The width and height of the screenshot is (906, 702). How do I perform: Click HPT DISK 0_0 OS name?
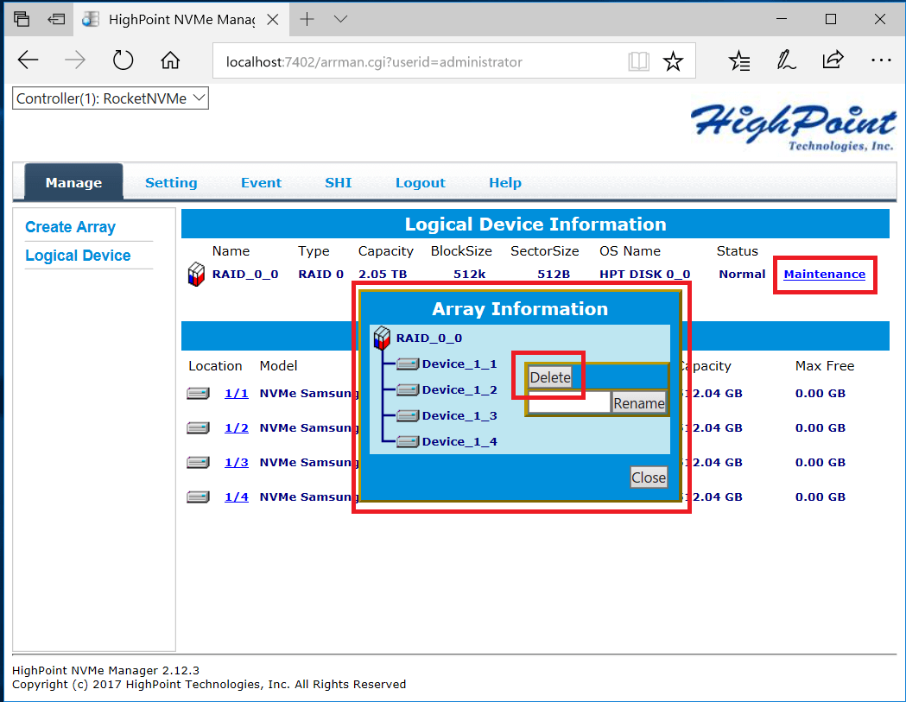[645, 275]
